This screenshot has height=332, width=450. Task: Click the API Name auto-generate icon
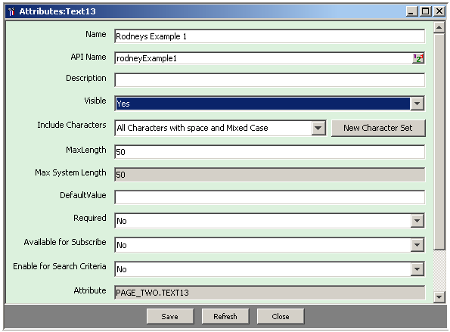coord(417,58)
